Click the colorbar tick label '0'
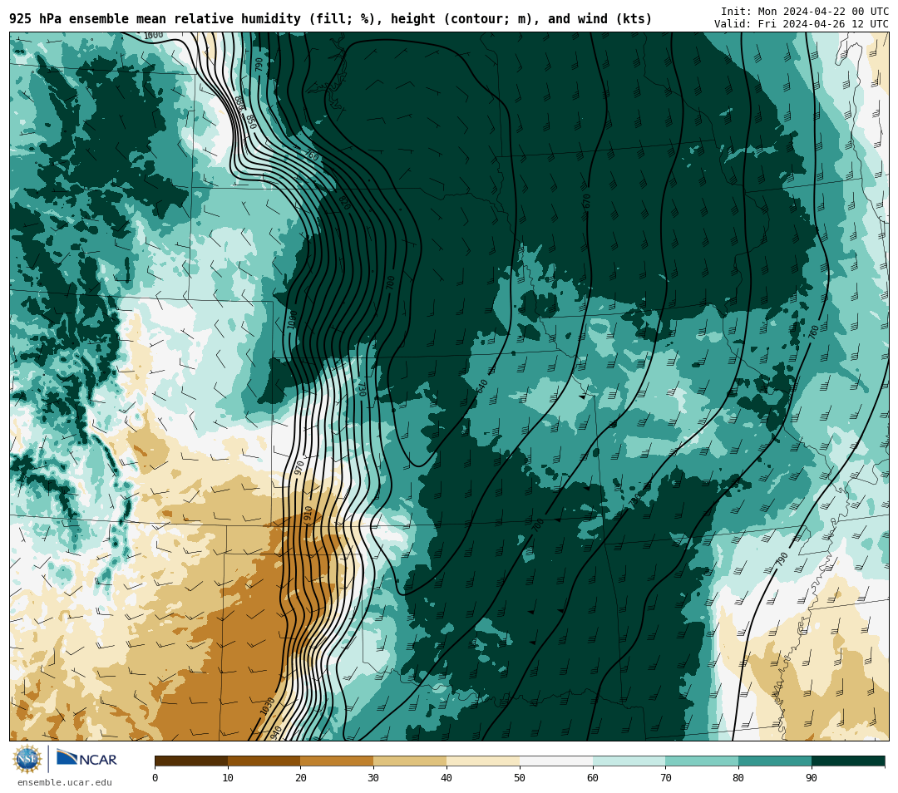 [x=155, y=777]
